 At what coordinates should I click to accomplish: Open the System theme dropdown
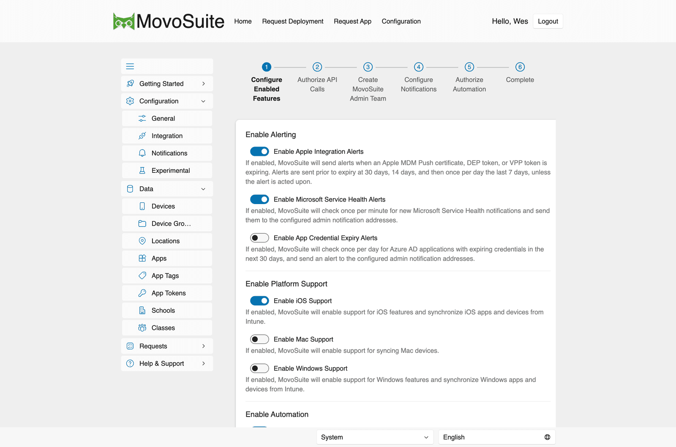point(375,437)
